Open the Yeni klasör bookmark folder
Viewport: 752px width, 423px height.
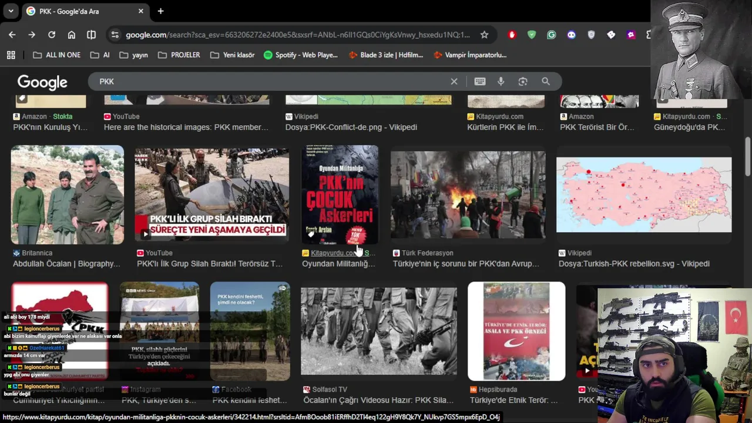232,55
